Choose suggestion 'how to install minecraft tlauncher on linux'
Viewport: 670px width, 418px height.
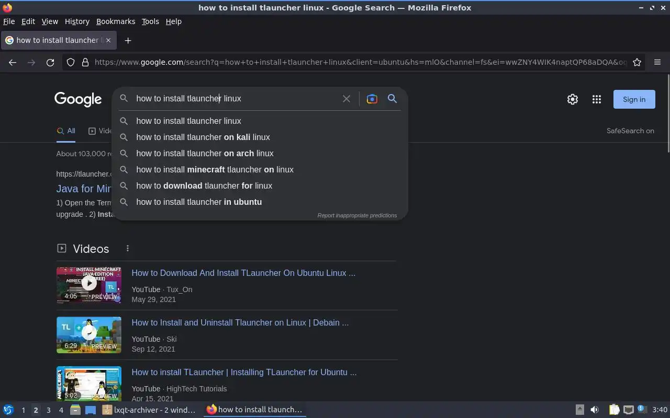pos(260,169)
